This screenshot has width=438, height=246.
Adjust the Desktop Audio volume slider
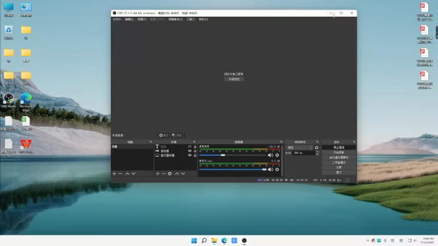[233, 155]
